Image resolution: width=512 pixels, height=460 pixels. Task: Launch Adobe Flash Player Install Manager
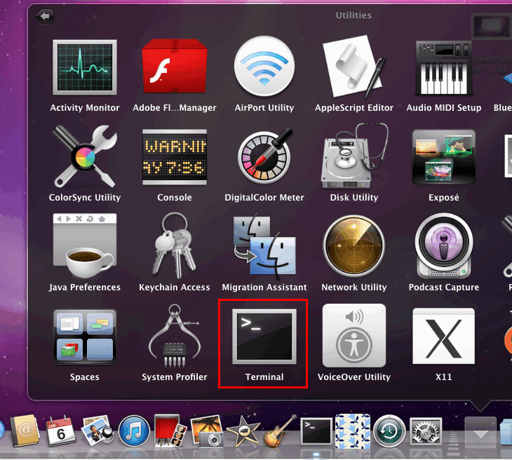point(175,67)
